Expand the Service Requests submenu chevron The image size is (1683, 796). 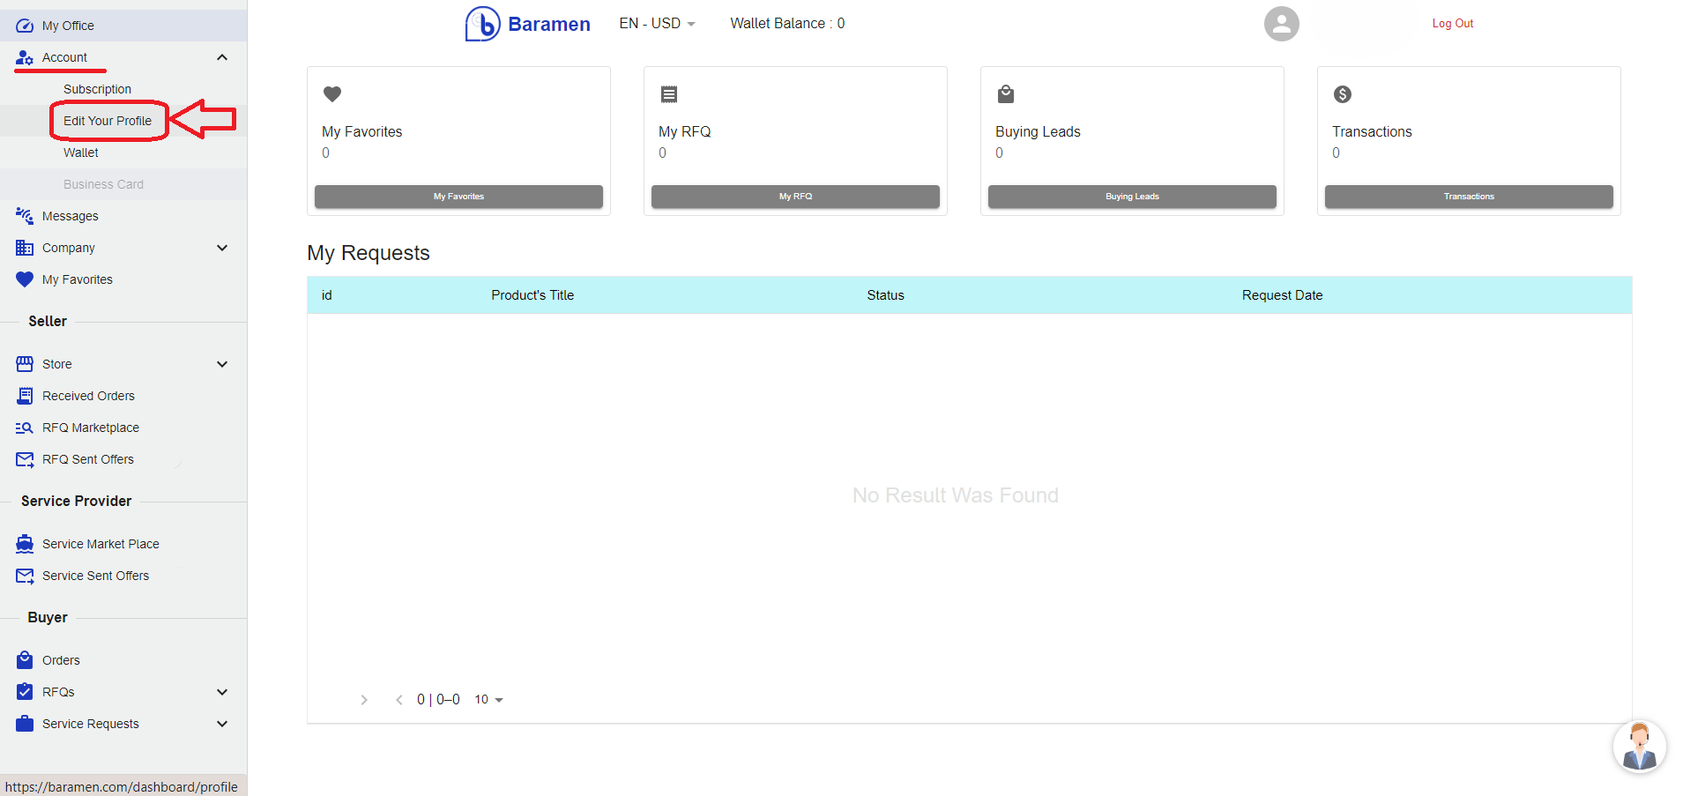click(x=222, y=724)
